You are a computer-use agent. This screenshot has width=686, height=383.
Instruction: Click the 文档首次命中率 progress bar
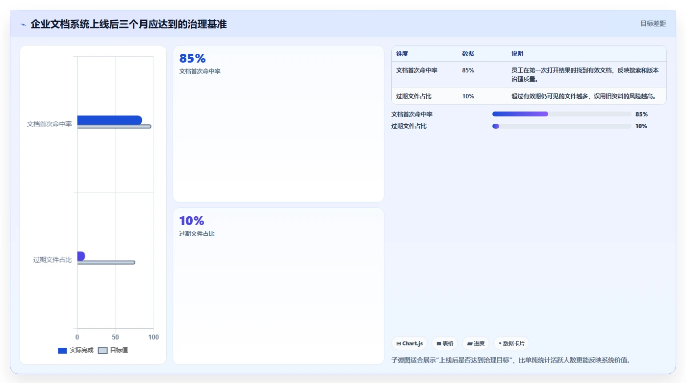pyautogui.click(x=561, y=114)
